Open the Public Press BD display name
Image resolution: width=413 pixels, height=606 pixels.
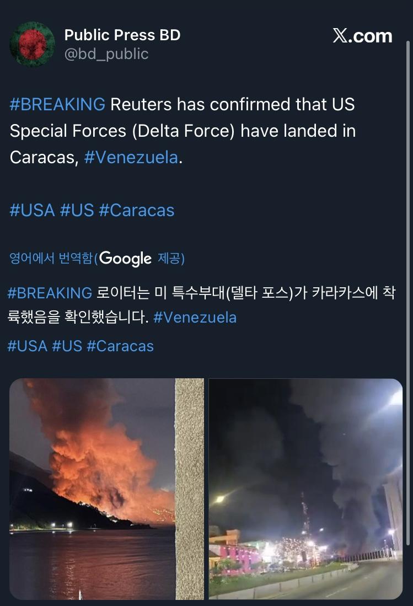pyautogui.click(x=122, y=35)
